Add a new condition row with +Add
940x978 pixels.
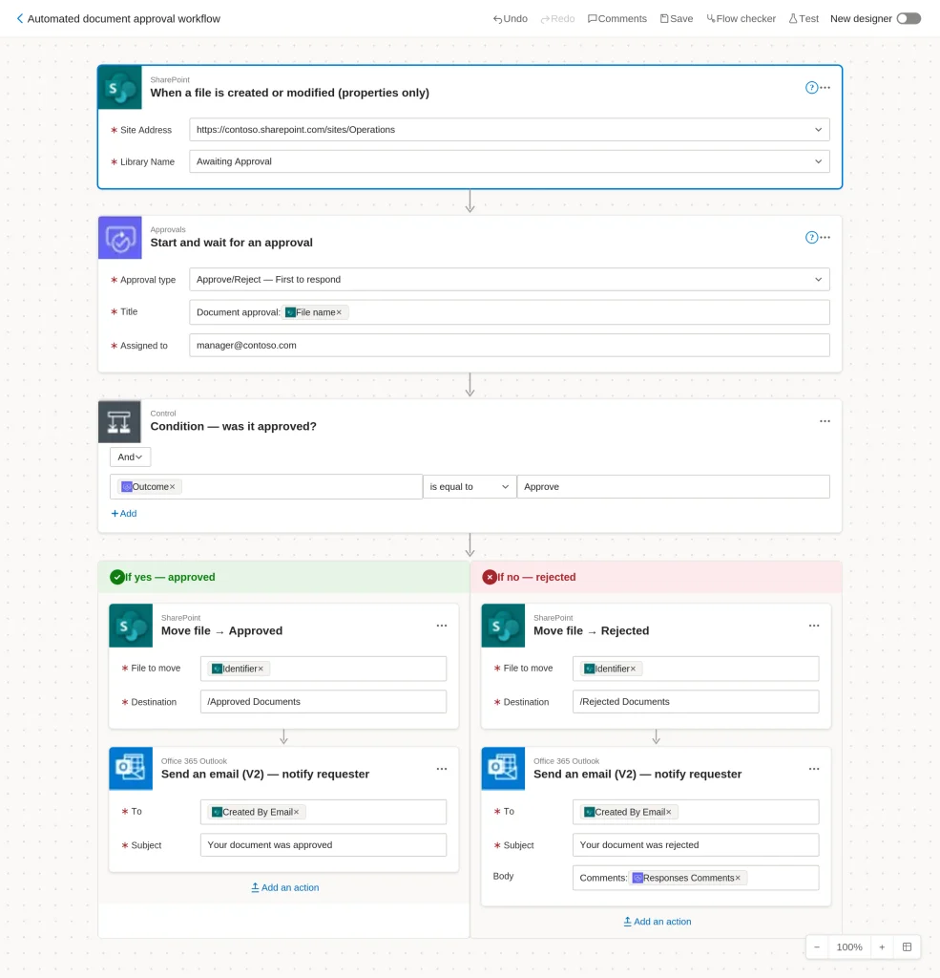click(123, 513)
